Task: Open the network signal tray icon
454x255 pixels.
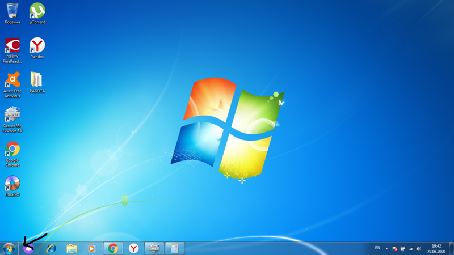Action: pos(410,249)
